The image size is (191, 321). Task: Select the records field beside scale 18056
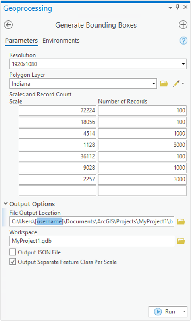click(142, 122)
